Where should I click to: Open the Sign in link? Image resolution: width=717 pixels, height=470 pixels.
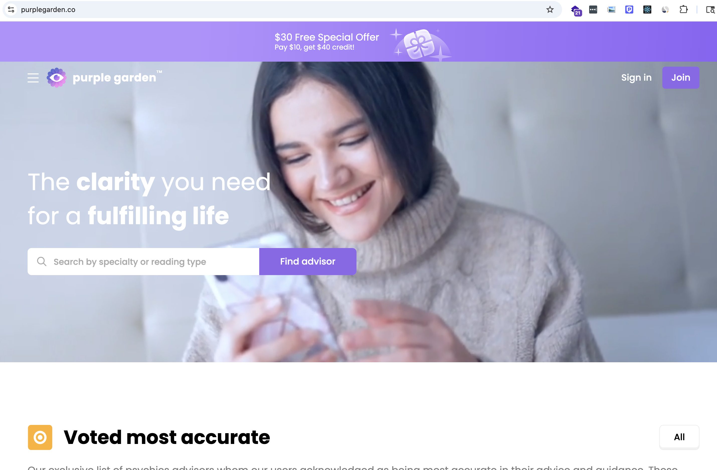pyautogui.click(x=636, y=78)
